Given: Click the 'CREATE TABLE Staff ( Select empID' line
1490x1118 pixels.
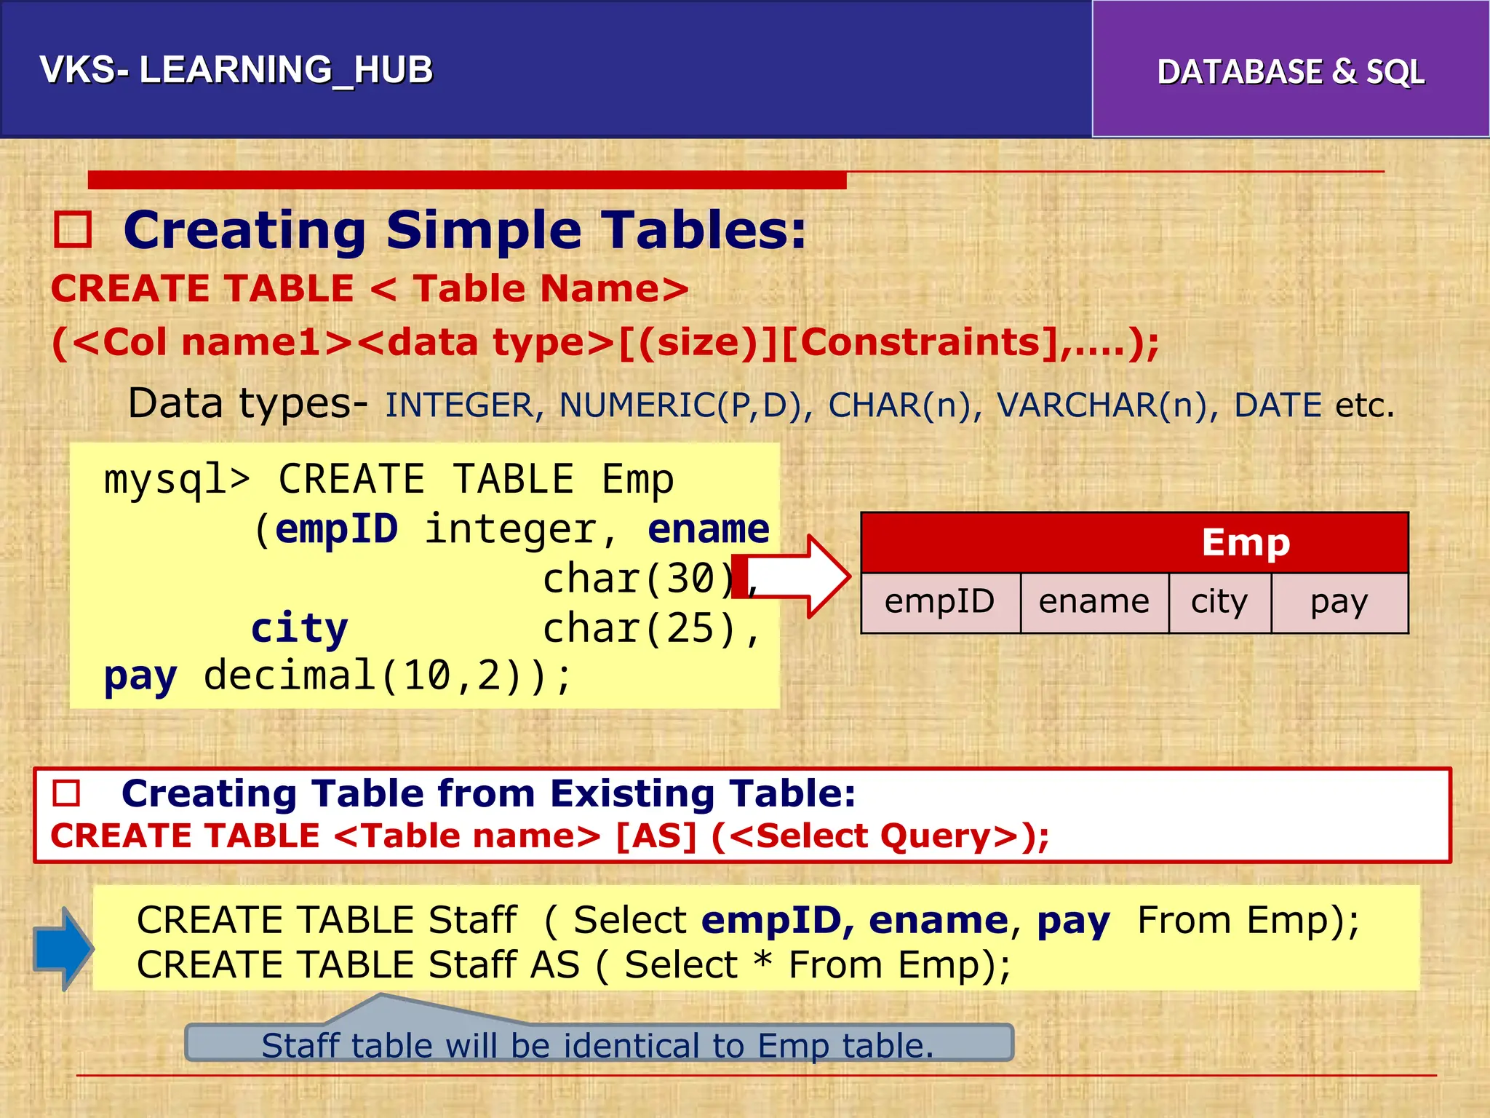Looking at the screenshot, I should [x=748, y=921].
